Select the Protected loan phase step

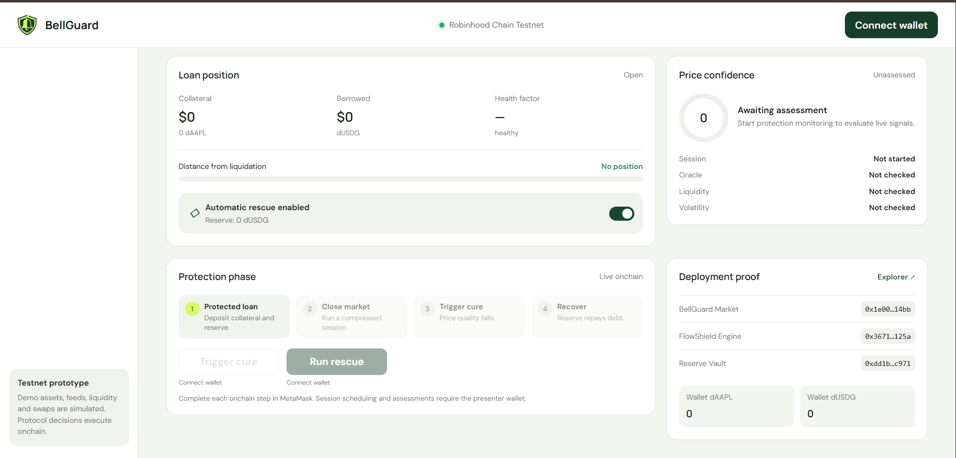click(x=234, y=317)
